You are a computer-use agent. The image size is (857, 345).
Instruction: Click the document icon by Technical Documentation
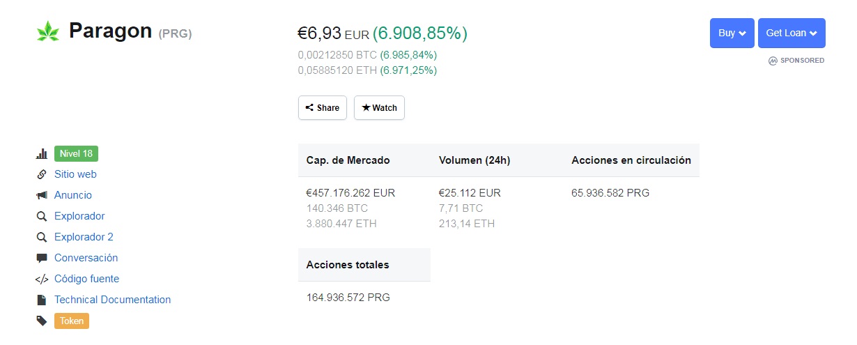click(41, 300)
